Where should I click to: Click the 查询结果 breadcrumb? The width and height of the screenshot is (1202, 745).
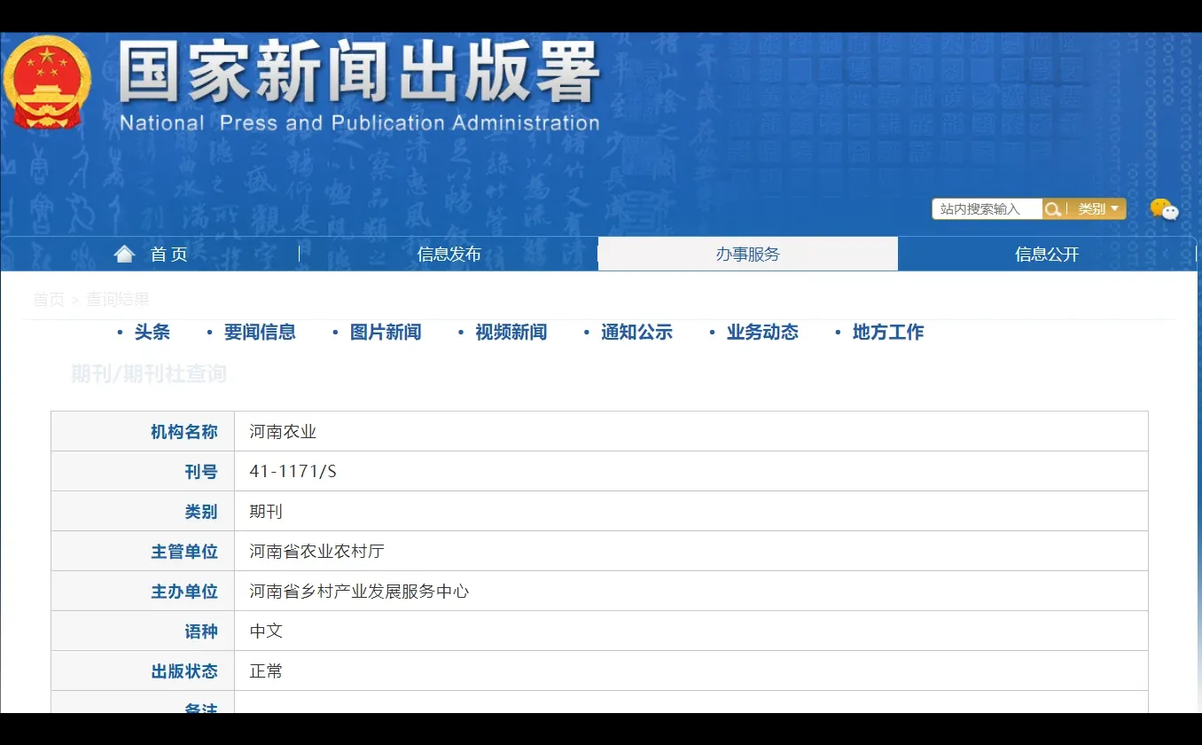tap(116, 300)
